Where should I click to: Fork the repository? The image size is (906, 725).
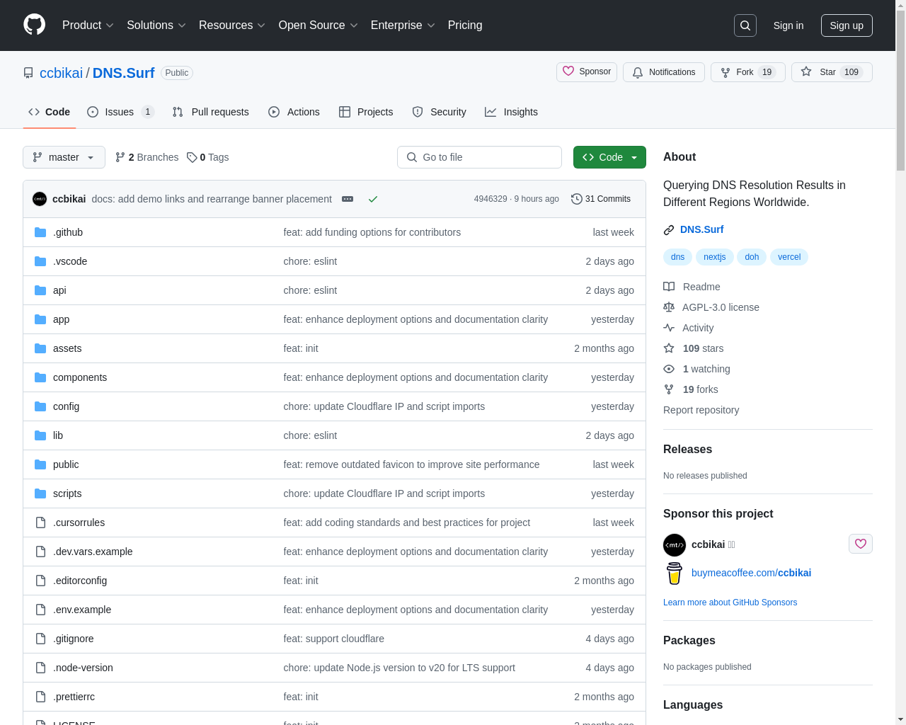click(748, 72)
